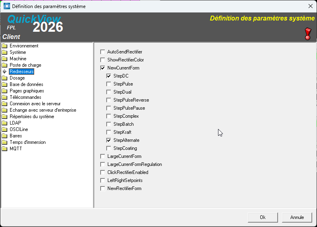Open the Environnement category
317x227 pixels.
(24, 46)
